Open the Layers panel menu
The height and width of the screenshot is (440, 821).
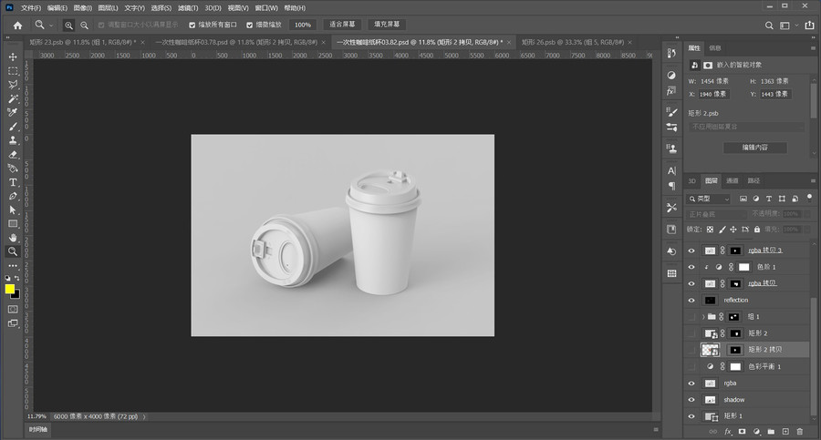tap(813, 181)
